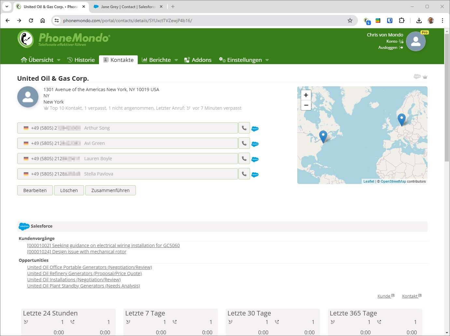Click the phone icon next to Arthur Song
This screenshot has width=450, height=336.
point(244,128)
